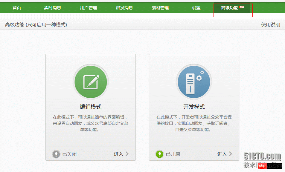Enter 编辑模式 via 进入 link

tap(119, 154)
